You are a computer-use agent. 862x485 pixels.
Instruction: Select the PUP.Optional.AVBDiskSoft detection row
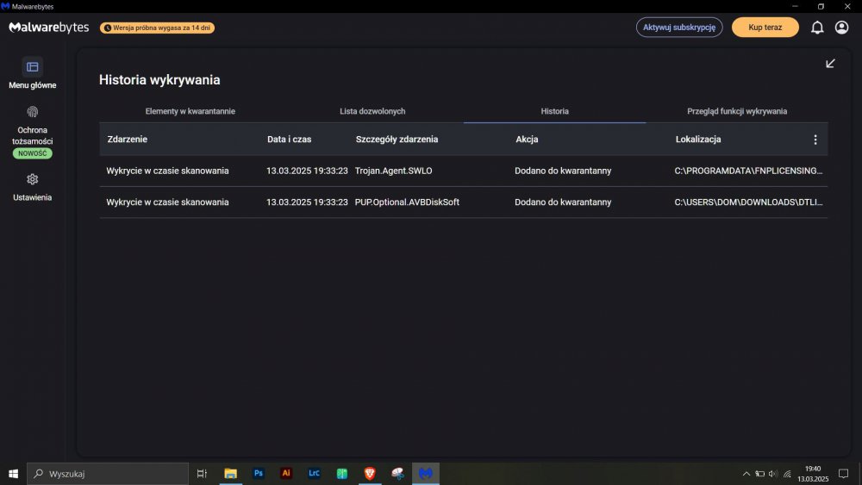(463, 202)
